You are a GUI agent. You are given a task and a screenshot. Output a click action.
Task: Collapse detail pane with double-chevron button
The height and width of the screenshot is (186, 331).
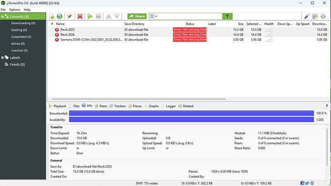326,106
